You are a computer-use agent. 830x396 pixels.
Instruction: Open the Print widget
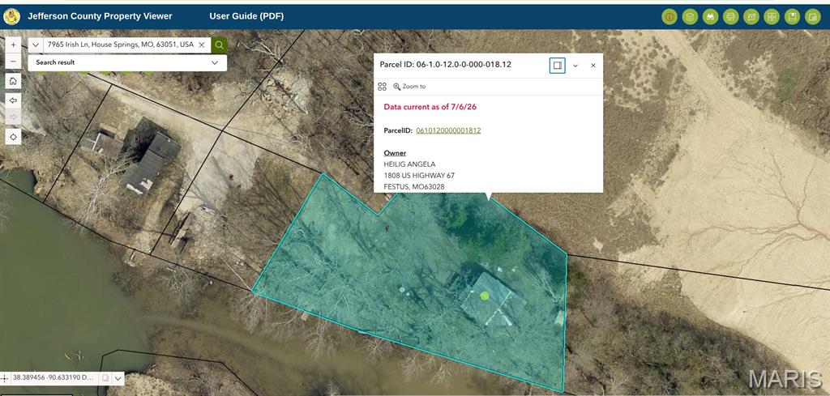(x=731, y=17)
